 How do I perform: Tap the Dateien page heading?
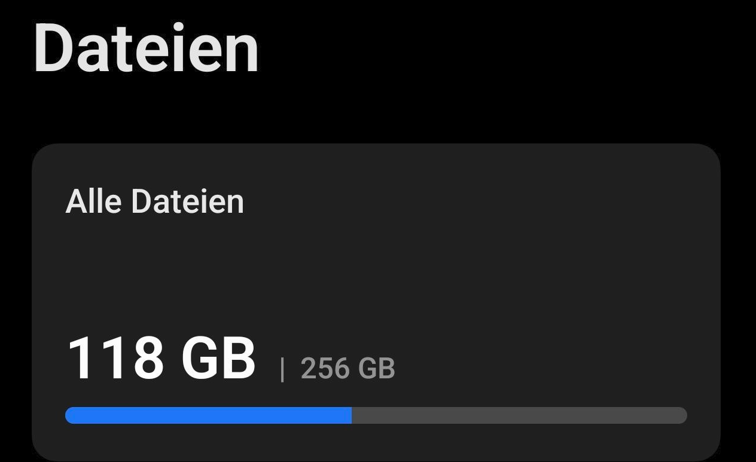147,48
